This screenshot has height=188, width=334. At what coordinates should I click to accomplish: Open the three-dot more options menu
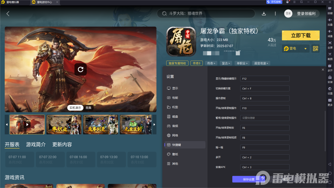point(275,13)
